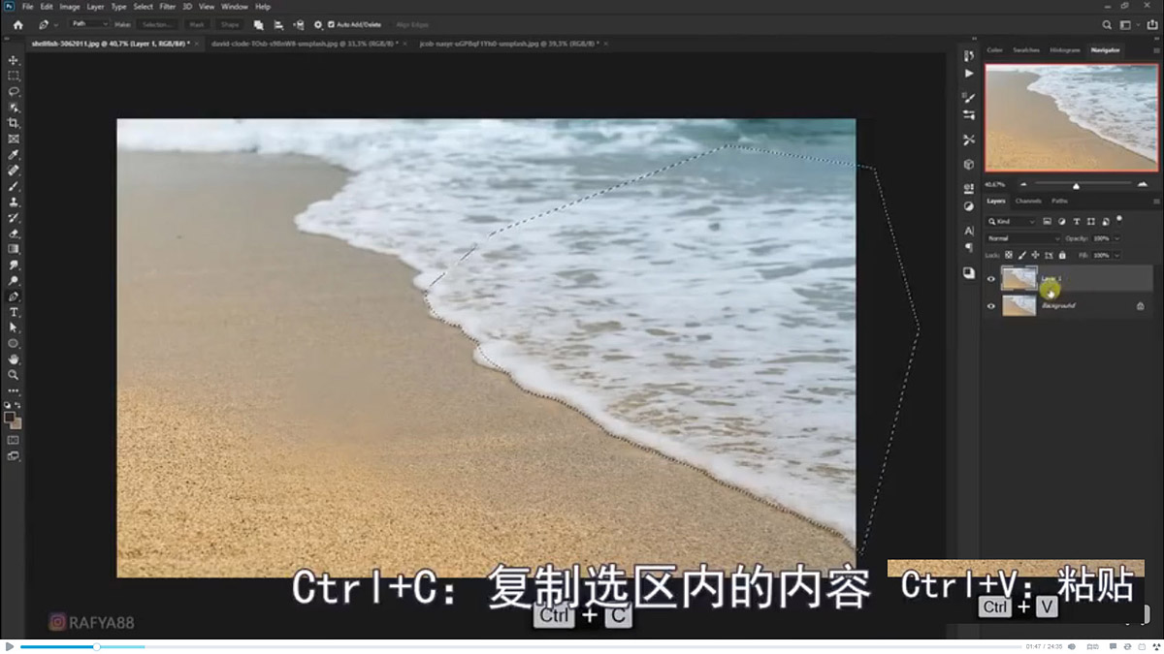This screenshot has height=654, width=1164.
Task: Select the Type tool
Action: point(14,311)
